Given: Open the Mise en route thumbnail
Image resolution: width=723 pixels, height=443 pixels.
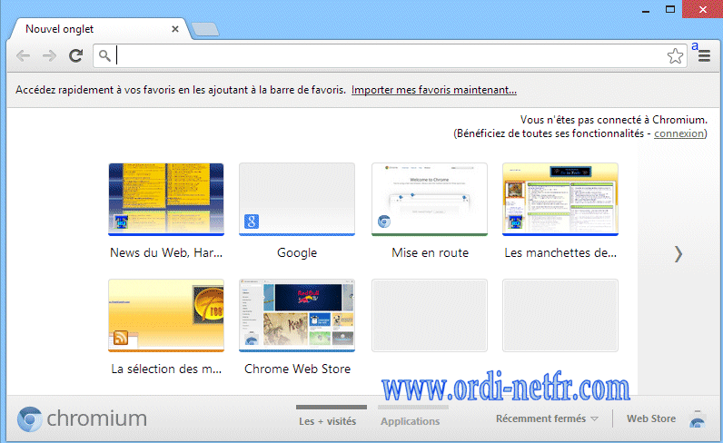Looking at the screenshot, I should coord(430,199).
